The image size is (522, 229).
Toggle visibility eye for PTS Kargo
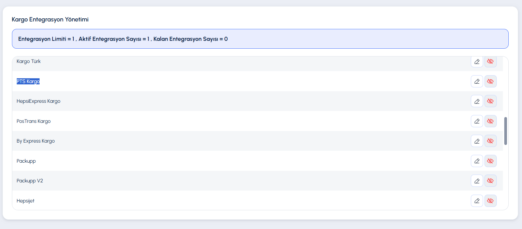pos(491,81)
